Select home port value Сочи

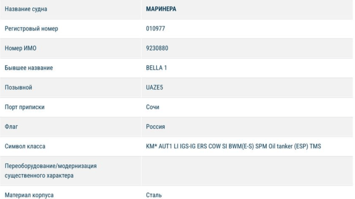coord(152,108)
